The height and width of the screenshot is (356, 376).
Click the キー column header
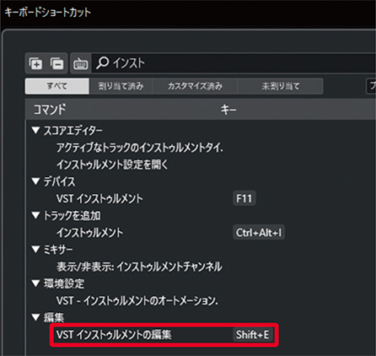coord(228,110)
